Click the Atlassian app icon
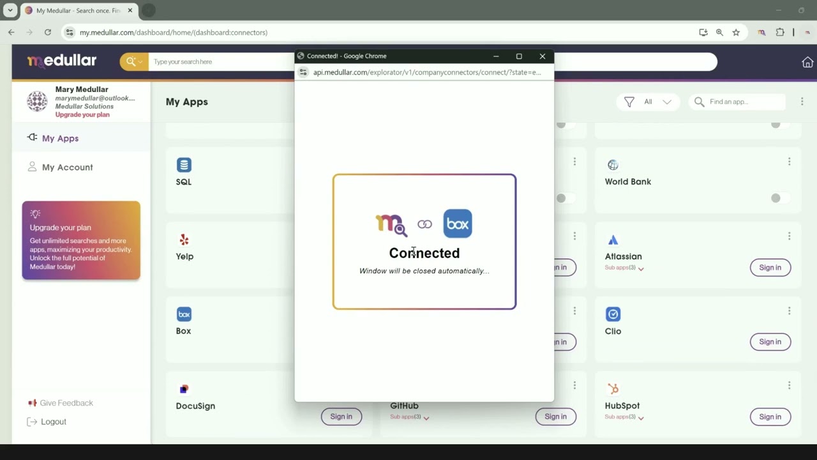Image resolution: width=817 pixels, height=460 pixels. [x=613, y=240]
